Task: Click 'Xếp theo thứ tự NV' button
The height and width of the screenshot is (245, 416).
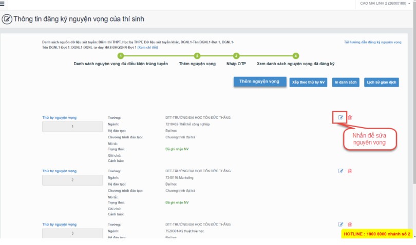Action: click(308, 82)
